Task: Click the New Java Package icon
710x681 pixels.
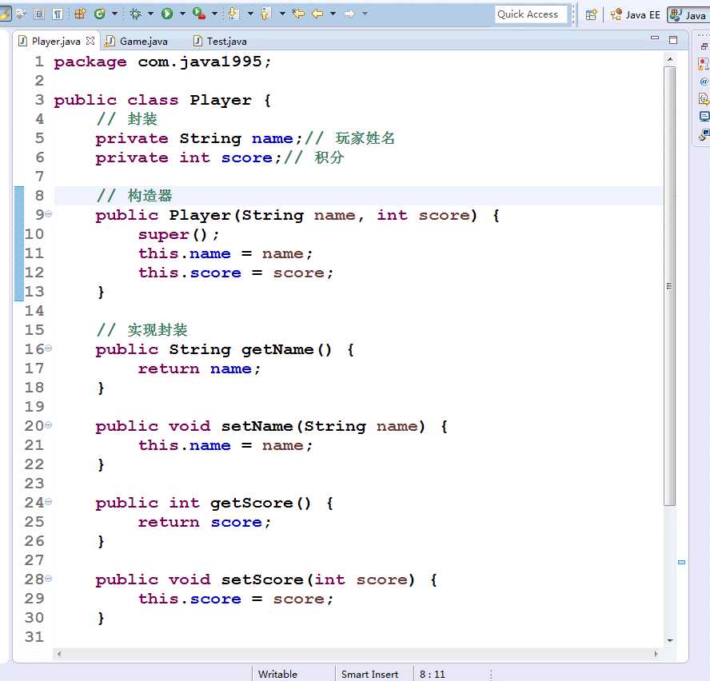Action: point(80,14)
